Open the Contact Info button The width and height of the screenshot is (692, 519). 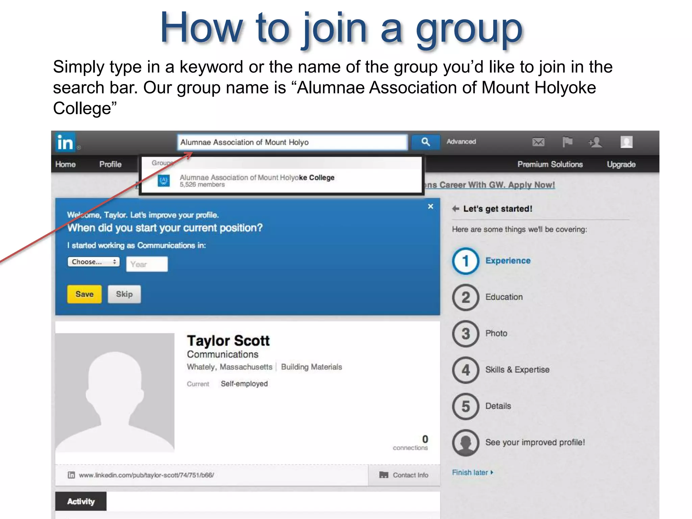click(x=404, y=475)
